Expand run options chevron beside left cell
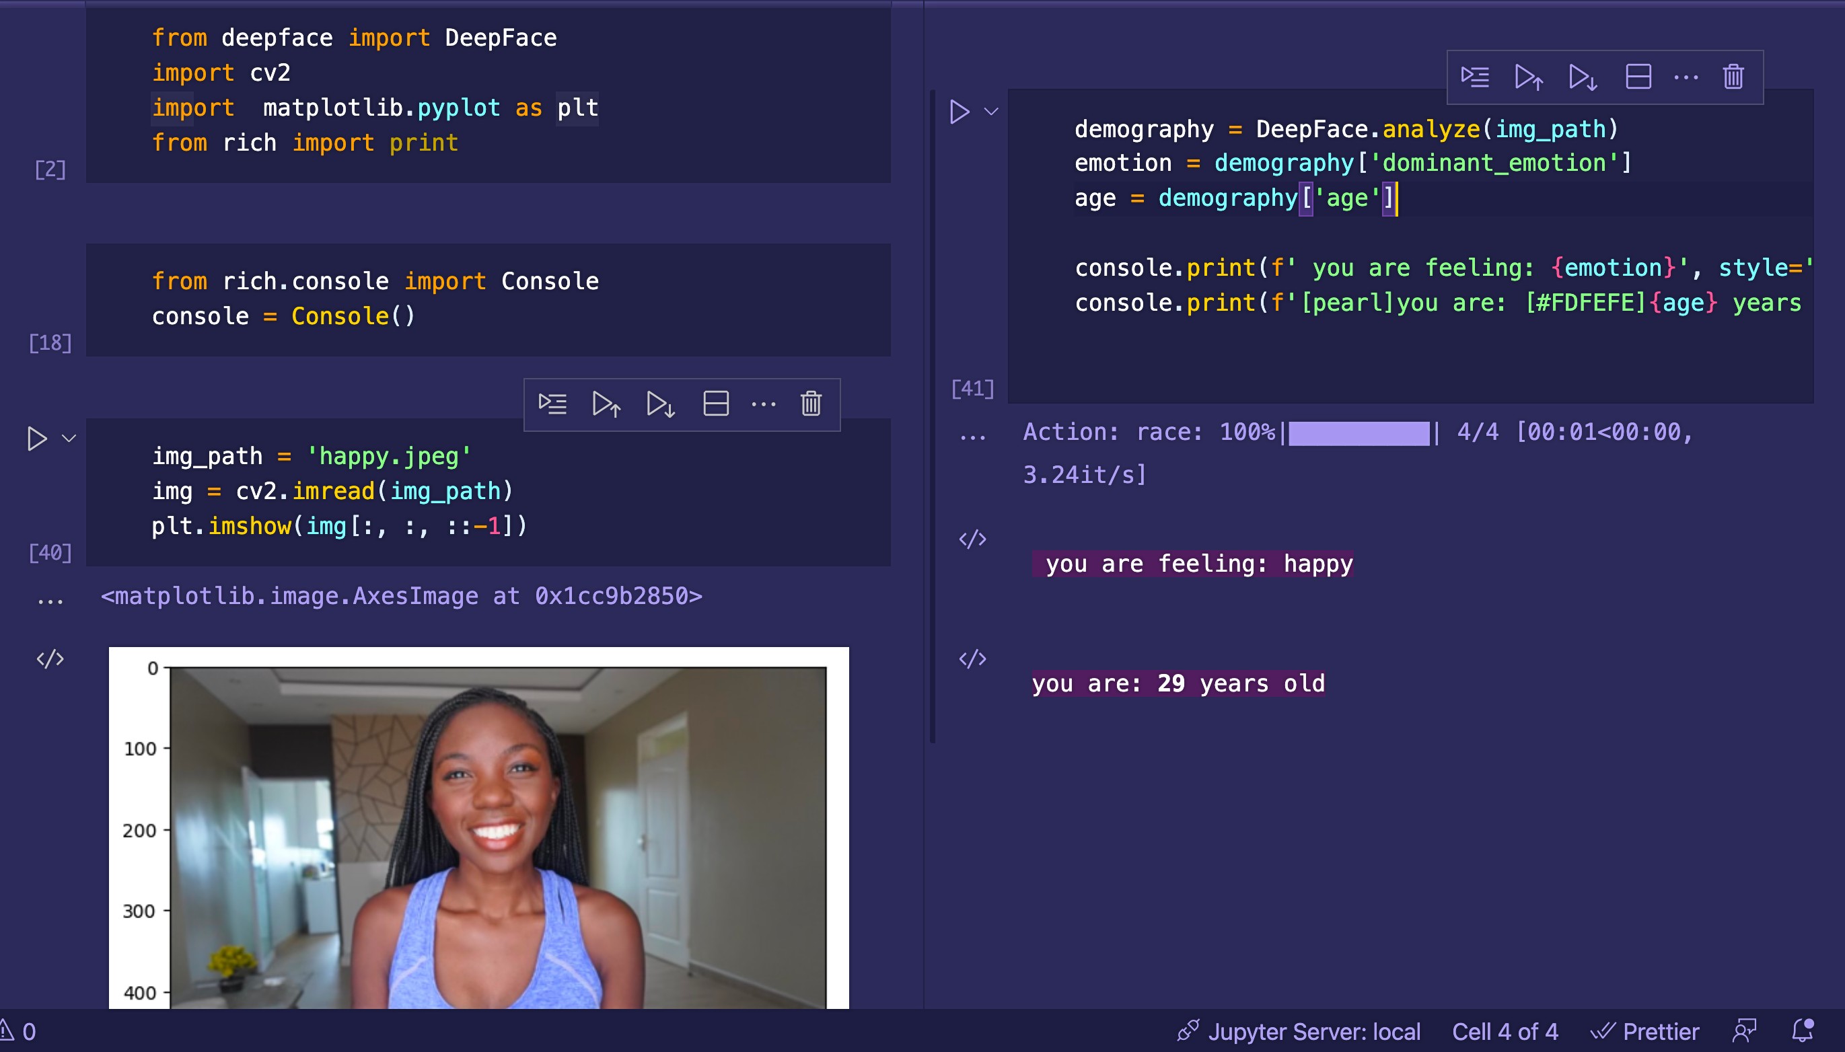 [x=69, y=439]
